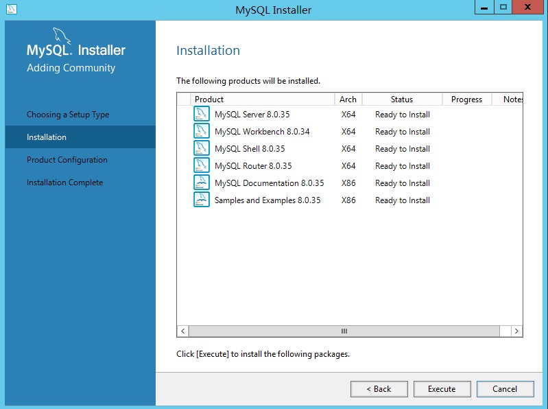Click Ready to Install status for MySQL Workbench
Image resolution: width=548 pixels, height=409 pixels.
coord(403,132)
